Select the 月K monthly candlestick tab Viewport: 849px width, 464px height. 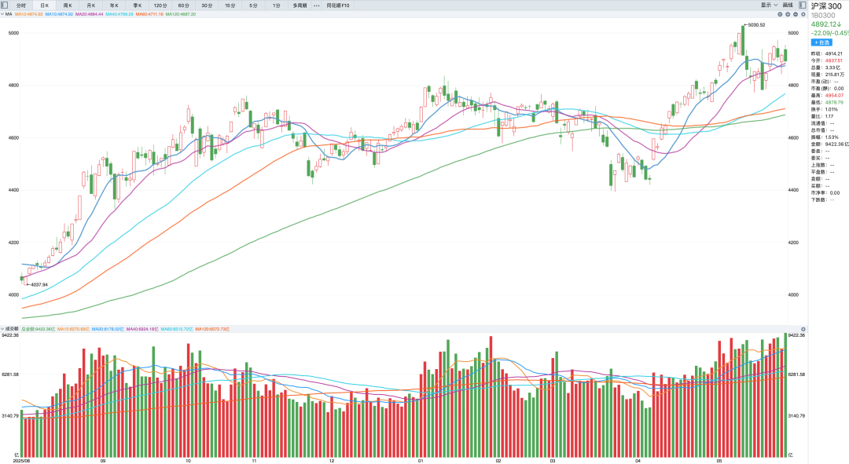(x=91, y=5)
